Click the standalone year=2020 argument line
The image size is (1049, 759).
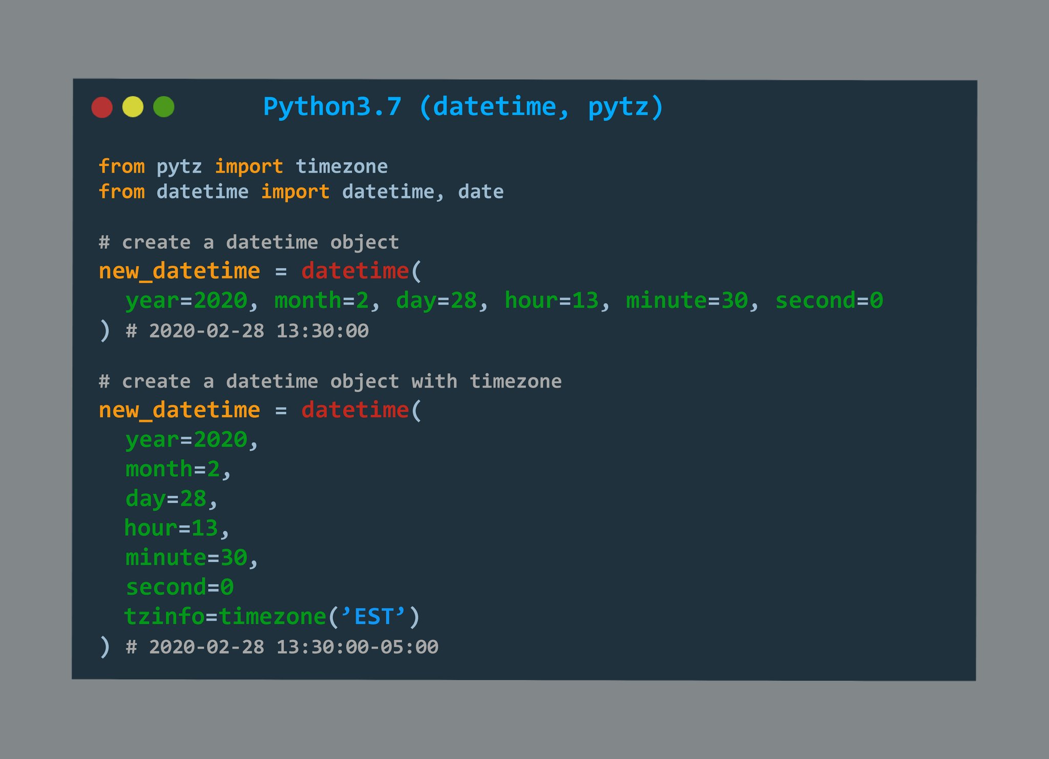(187, 440)
